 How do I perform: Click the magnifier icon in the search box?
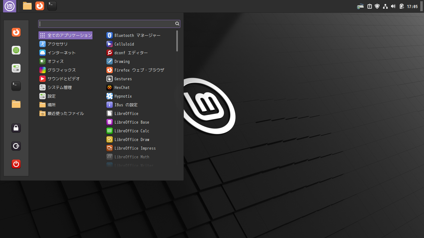point(177,24)
